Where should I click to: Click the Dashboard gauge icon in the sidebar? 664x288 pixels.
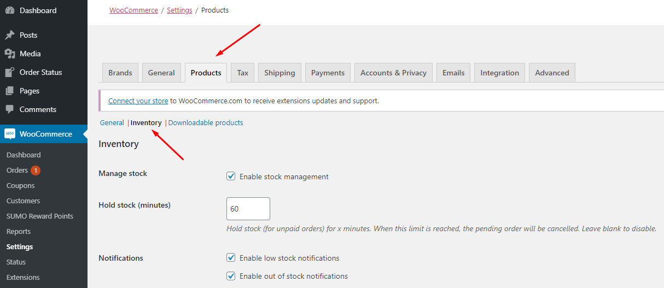click(x=10, y=10)
